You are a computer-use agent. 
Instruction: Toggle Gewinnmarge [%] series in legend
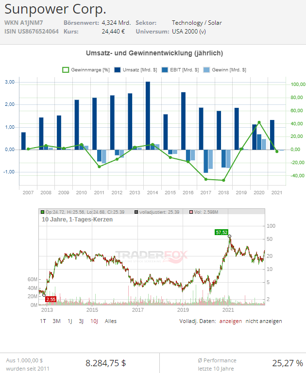[x=86, y=70]
